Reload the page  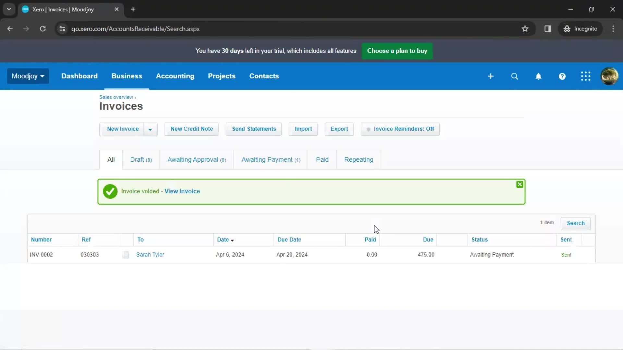point(43,29)
